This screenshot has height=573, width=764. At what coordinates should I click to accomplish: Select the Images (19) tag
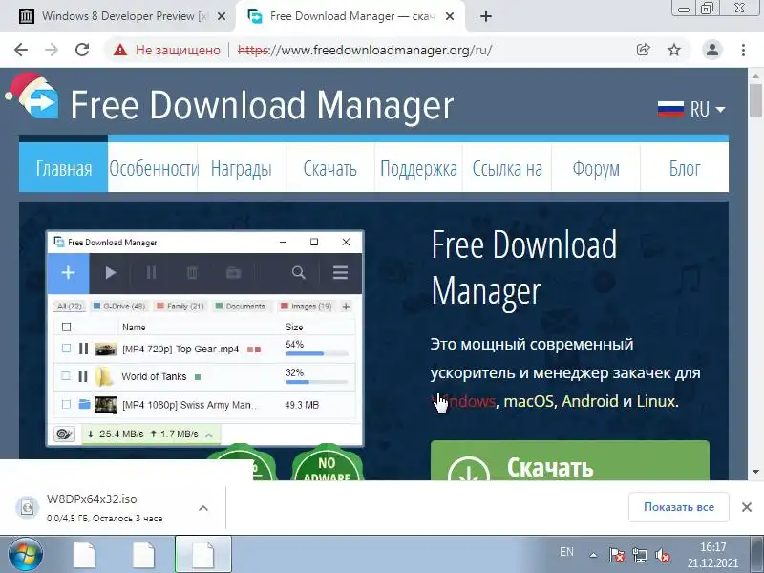pyautogui.click(x=307, y=307)
